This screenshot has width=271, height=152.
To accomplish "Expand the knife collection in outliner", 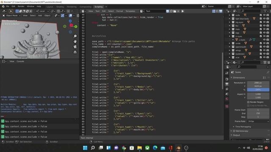I will [230, 15].
